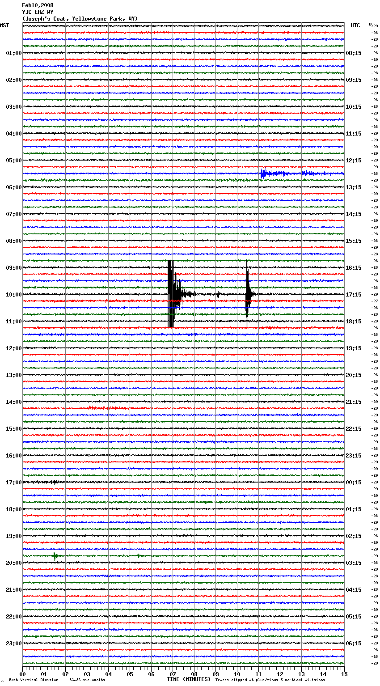Select the 08:00 MST time label
This screenshot has width=380, height=686.
(14, 241)
